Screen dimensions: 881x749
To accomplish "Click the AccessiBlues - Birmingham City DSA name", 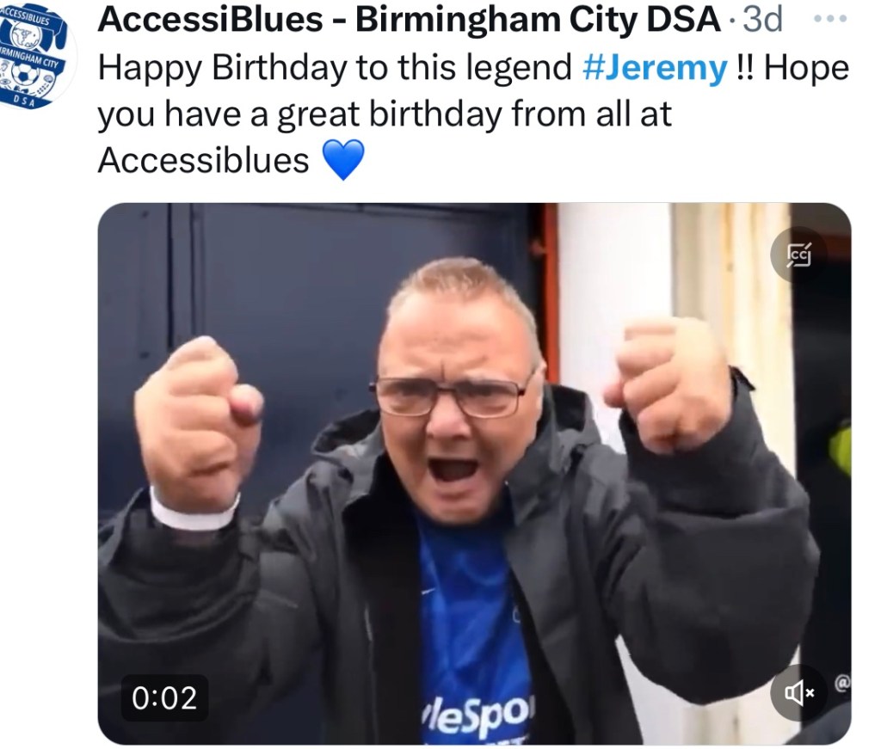I will coord(409,19).
